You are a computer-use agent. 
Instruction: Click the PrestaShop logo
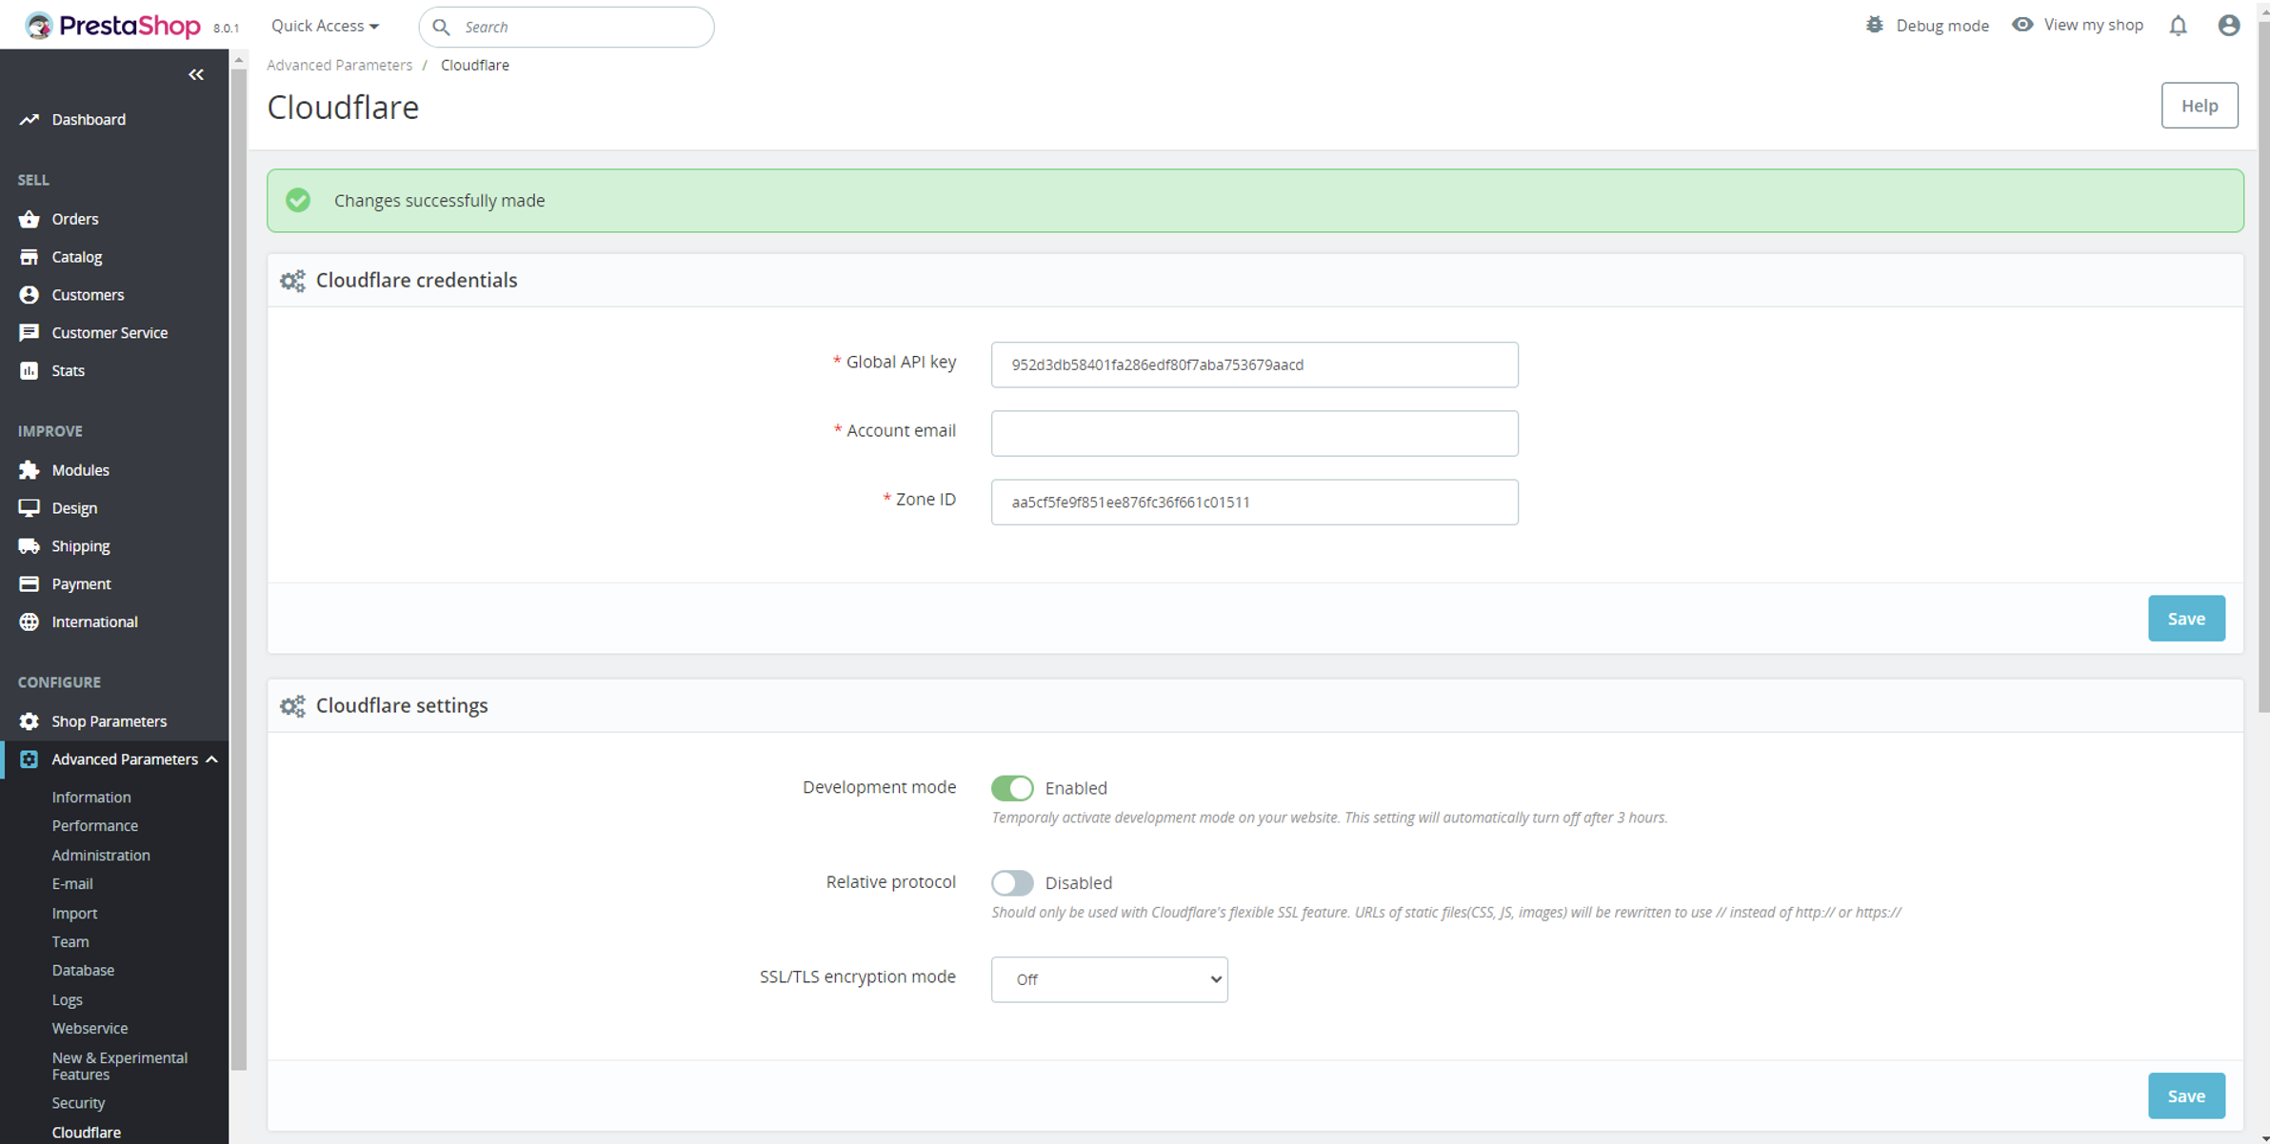112,26
